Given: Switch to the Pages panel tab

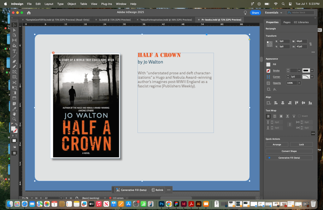Looking at the screenshot, I should [287, 22].
